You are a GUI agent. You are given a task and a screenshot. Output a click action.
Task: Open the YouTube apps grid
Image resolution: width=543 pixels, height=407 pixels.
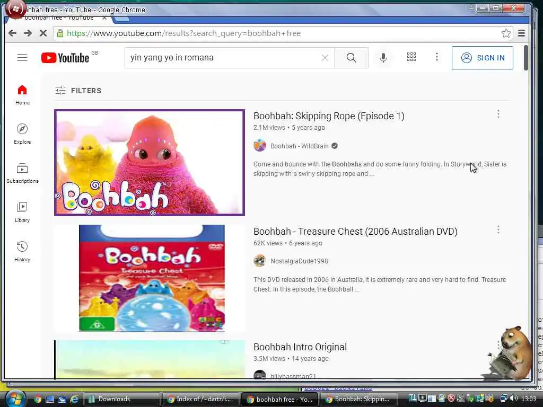(411, 57)
